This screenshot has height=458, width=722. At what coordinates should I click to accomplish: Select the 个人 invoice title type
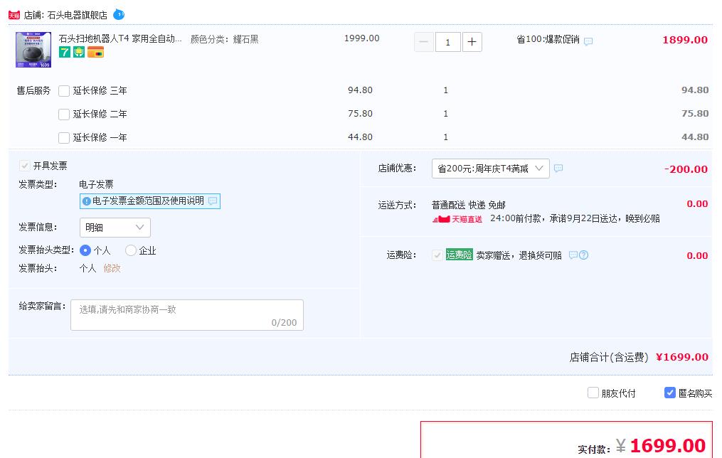(85, 250)
